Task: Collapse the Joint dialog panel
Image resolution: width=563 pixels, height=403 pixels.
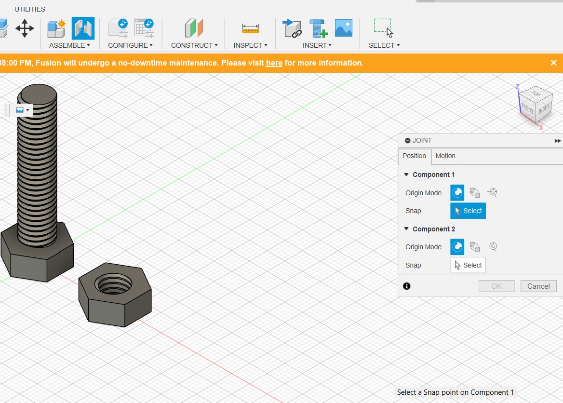Action: [x=407, y=141]
